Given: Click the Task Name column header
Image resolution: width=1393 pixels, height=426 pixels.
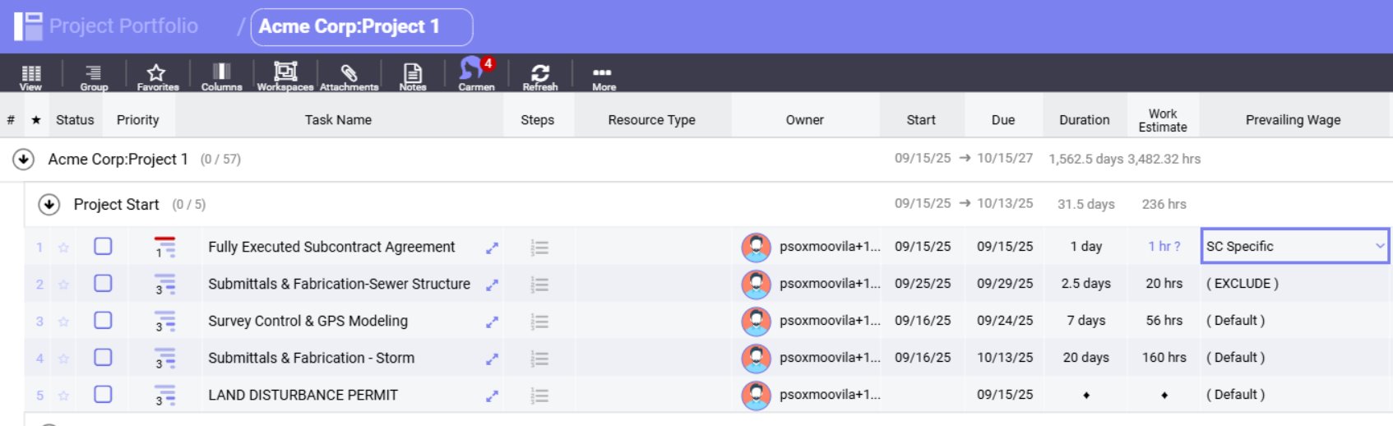Looking at the screenshot, I should point(338,120).
